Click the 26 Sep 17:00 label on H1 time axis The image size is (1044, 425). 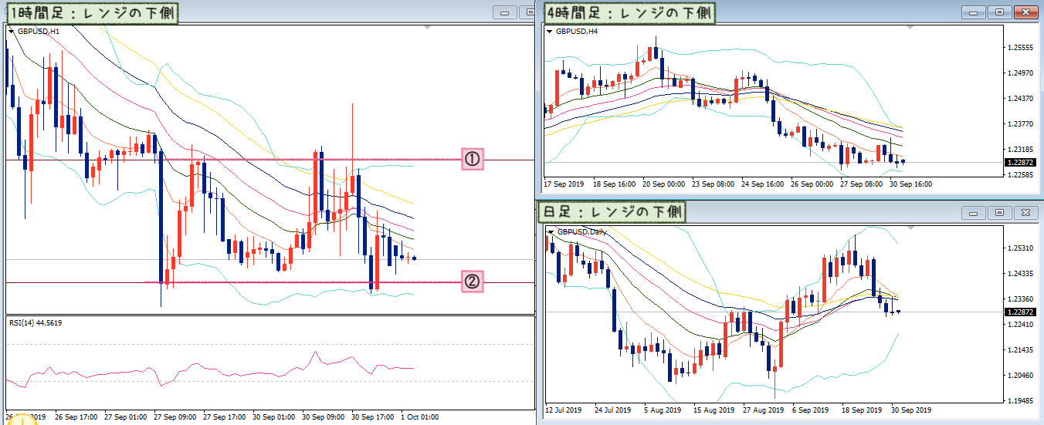coord(75,417)
